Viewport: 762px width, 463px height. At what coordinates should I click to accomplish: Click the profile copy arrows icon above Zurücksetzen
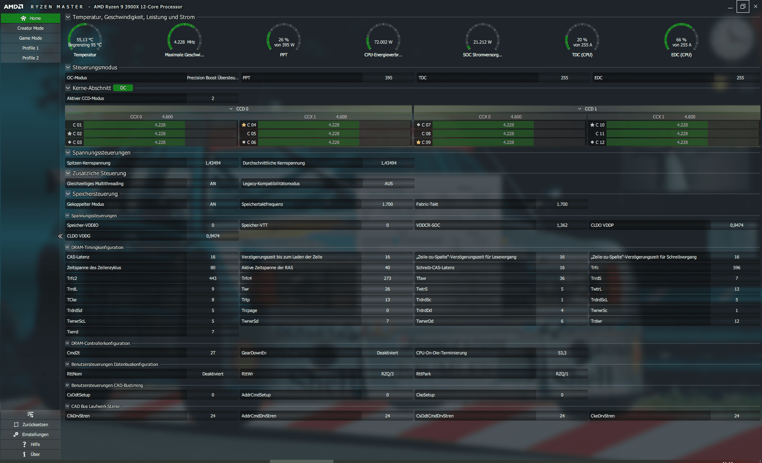coord(31,415)
